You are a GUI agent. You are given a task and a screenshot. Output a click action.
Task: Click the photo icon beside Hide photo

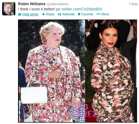[x=20, y=14]
